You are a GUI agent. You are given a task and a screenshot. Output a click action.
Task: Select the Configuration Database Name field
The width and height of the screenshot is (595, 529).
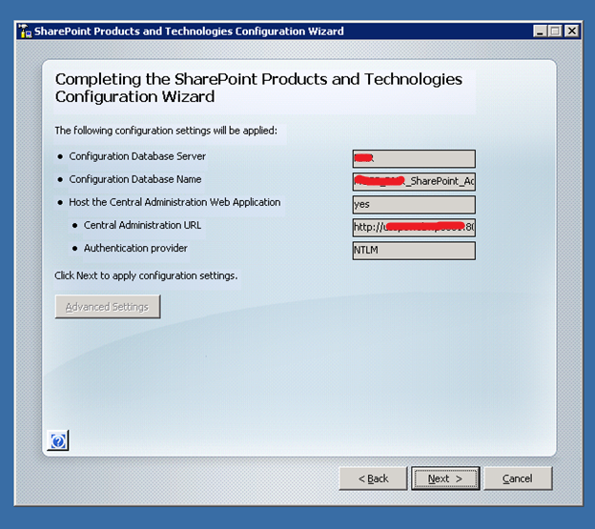point(414,182)
